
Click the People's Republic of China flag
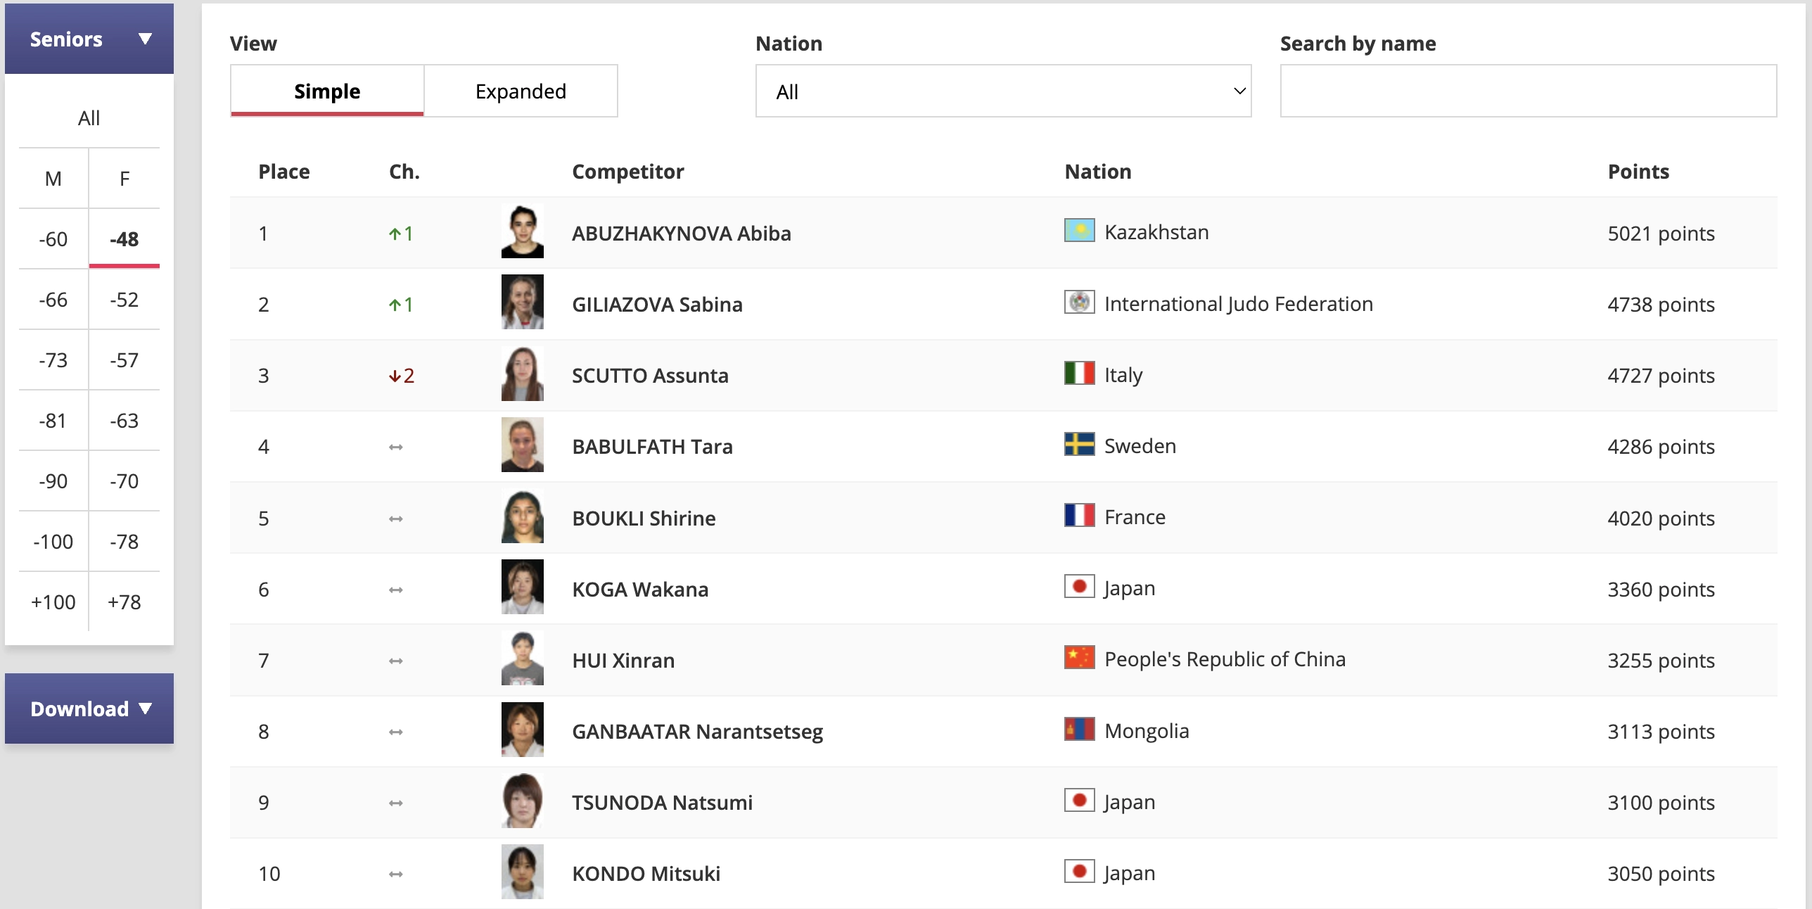pyautogui.click(x=1079, y=658)
